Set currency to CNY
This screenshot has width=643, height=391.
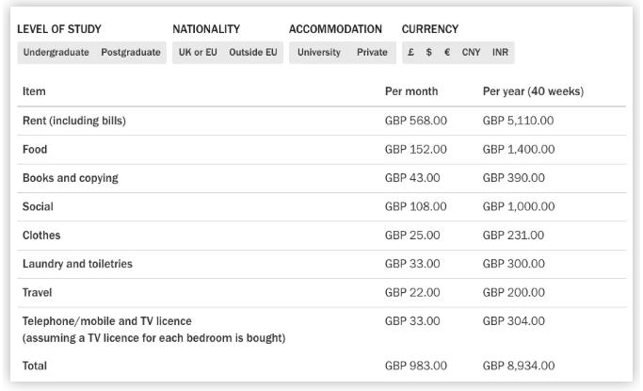pyautogui.click(x=471, y=53)
